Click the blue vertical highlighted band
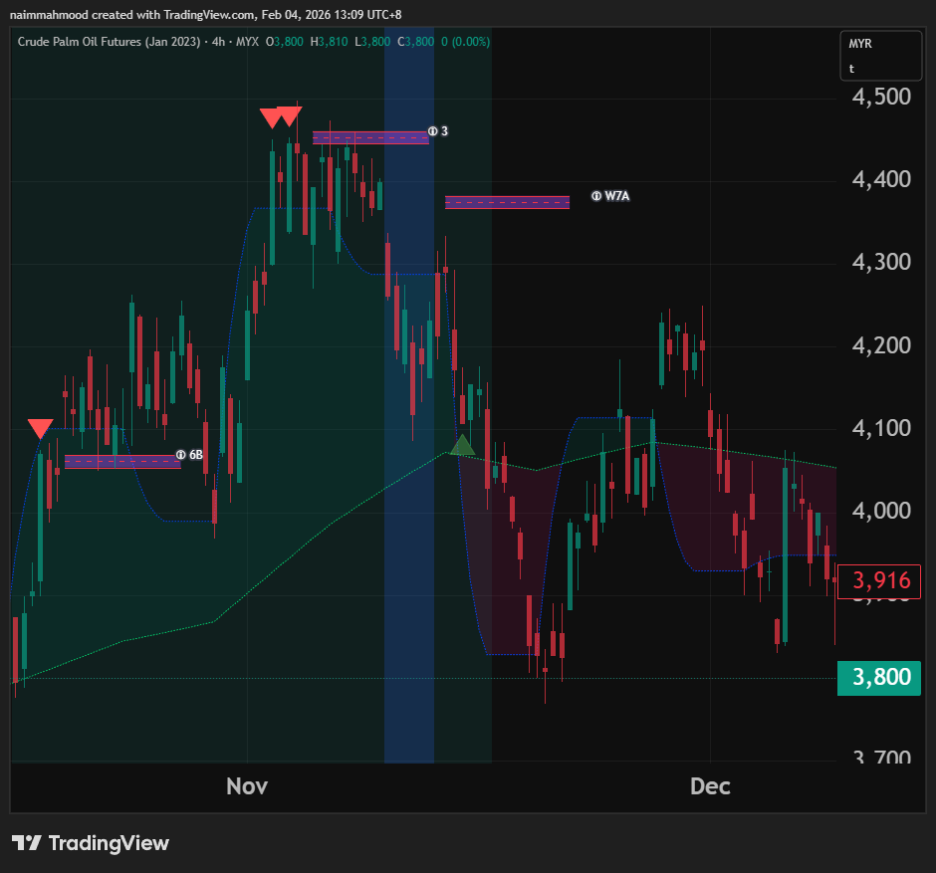Viewport: 936px width, 873px height. pos(409,597)
